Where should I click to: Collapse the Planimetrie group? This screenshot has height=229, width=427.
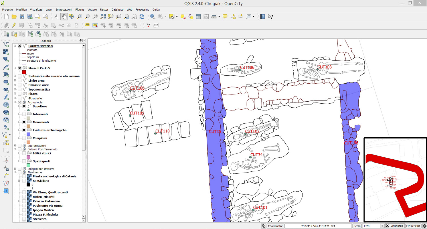15,172
